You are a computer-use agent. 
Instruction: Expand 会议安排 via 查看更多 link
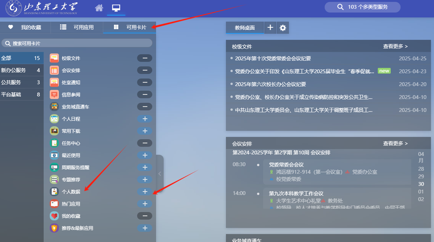[395, 143]
